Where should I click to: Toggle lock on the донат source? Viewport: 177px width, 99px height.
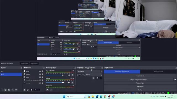43,71
